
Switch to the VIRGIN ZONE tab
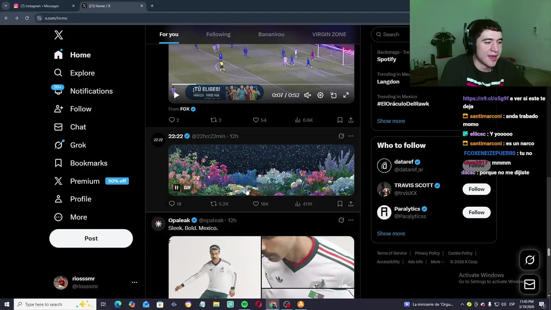[x=329, y=34]
